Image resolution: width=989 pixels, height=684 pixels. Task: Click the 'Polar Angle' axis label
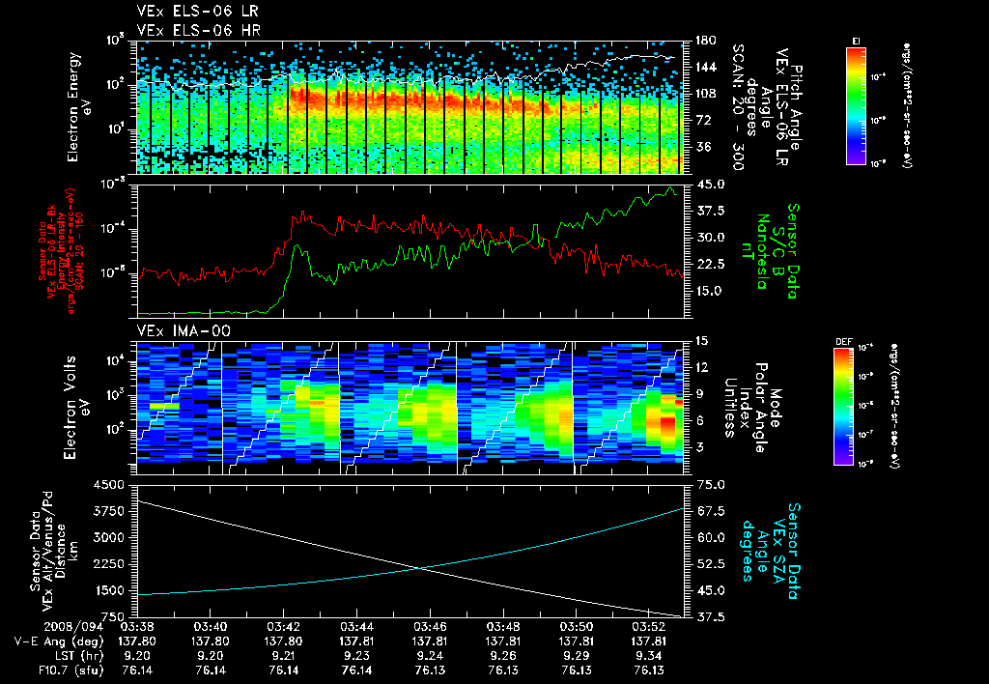click(760, 408)
